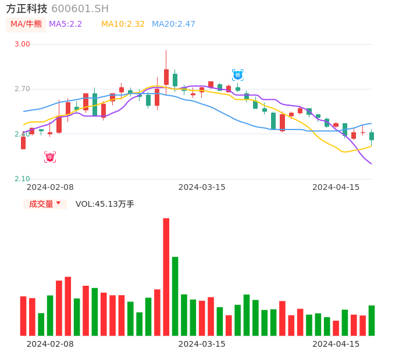The height and width of the screenshot is (352, 399).
Task: Click the rightmost green volume bar
Action: pos(372,321)
